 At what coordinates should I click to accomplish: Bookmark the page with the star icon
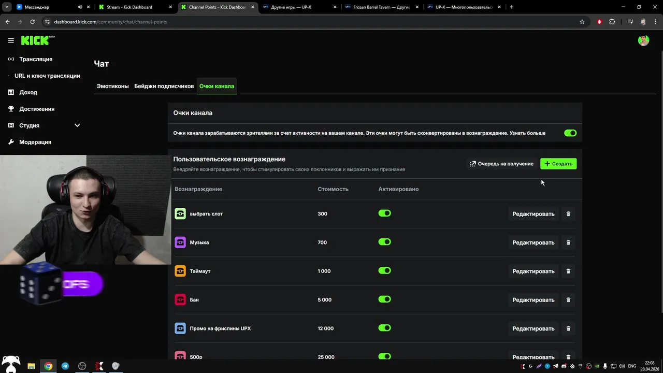[x=582, y=22]
